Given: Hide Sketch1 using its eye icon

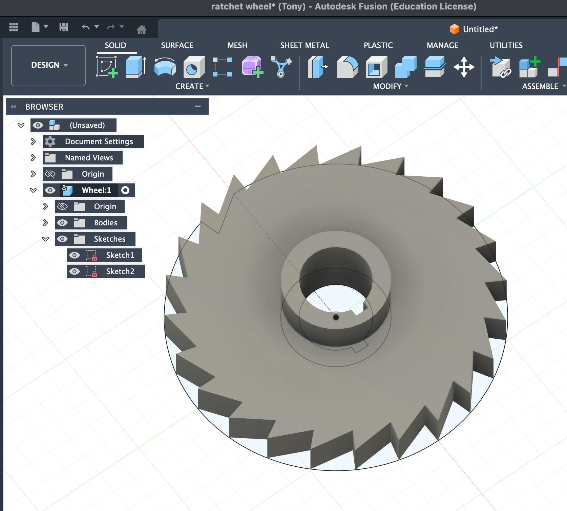Looking at the screenshot, I should (x=75, y=255).
